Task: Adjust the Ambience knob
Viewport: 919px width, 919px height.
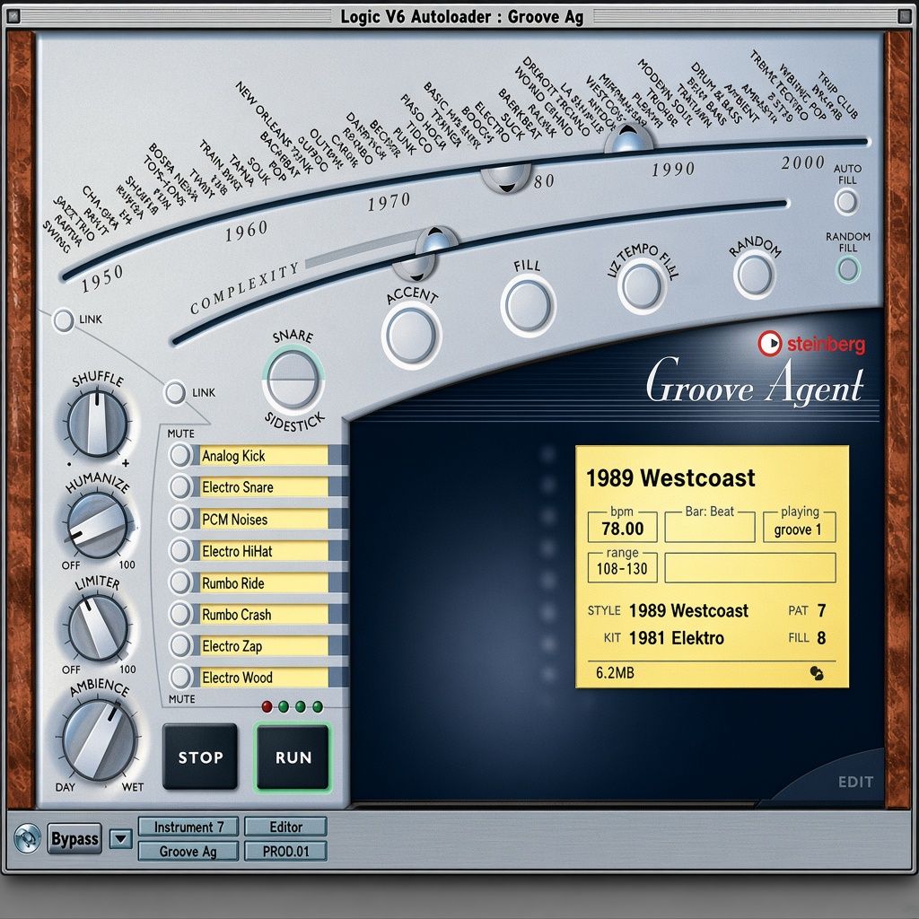Action: (100, 740)
